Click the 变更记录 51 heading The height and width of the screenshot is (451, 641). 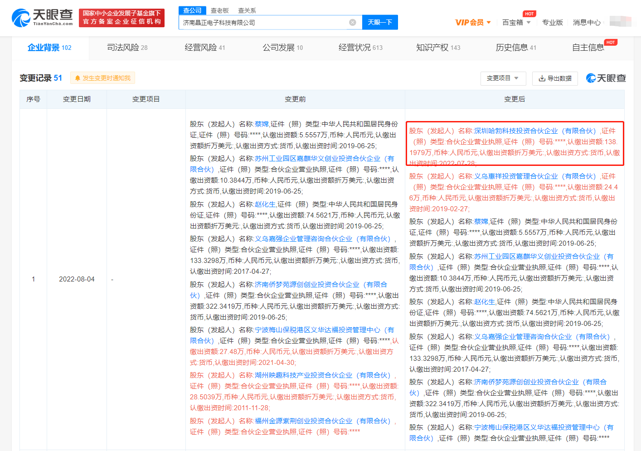[x=41, y=78]
